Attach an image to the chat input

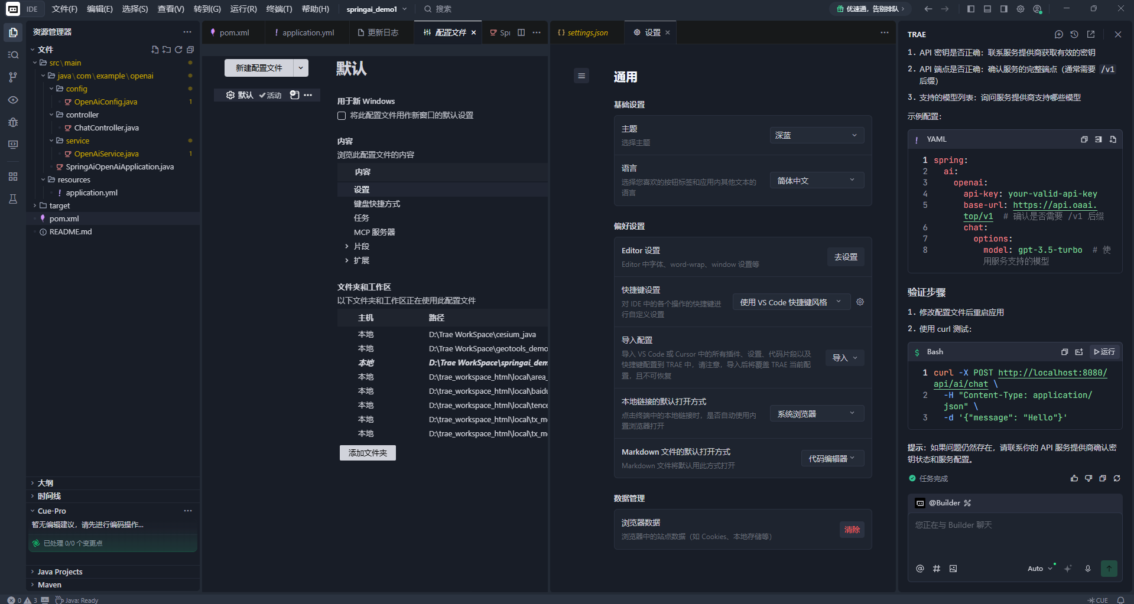(953, 569)
